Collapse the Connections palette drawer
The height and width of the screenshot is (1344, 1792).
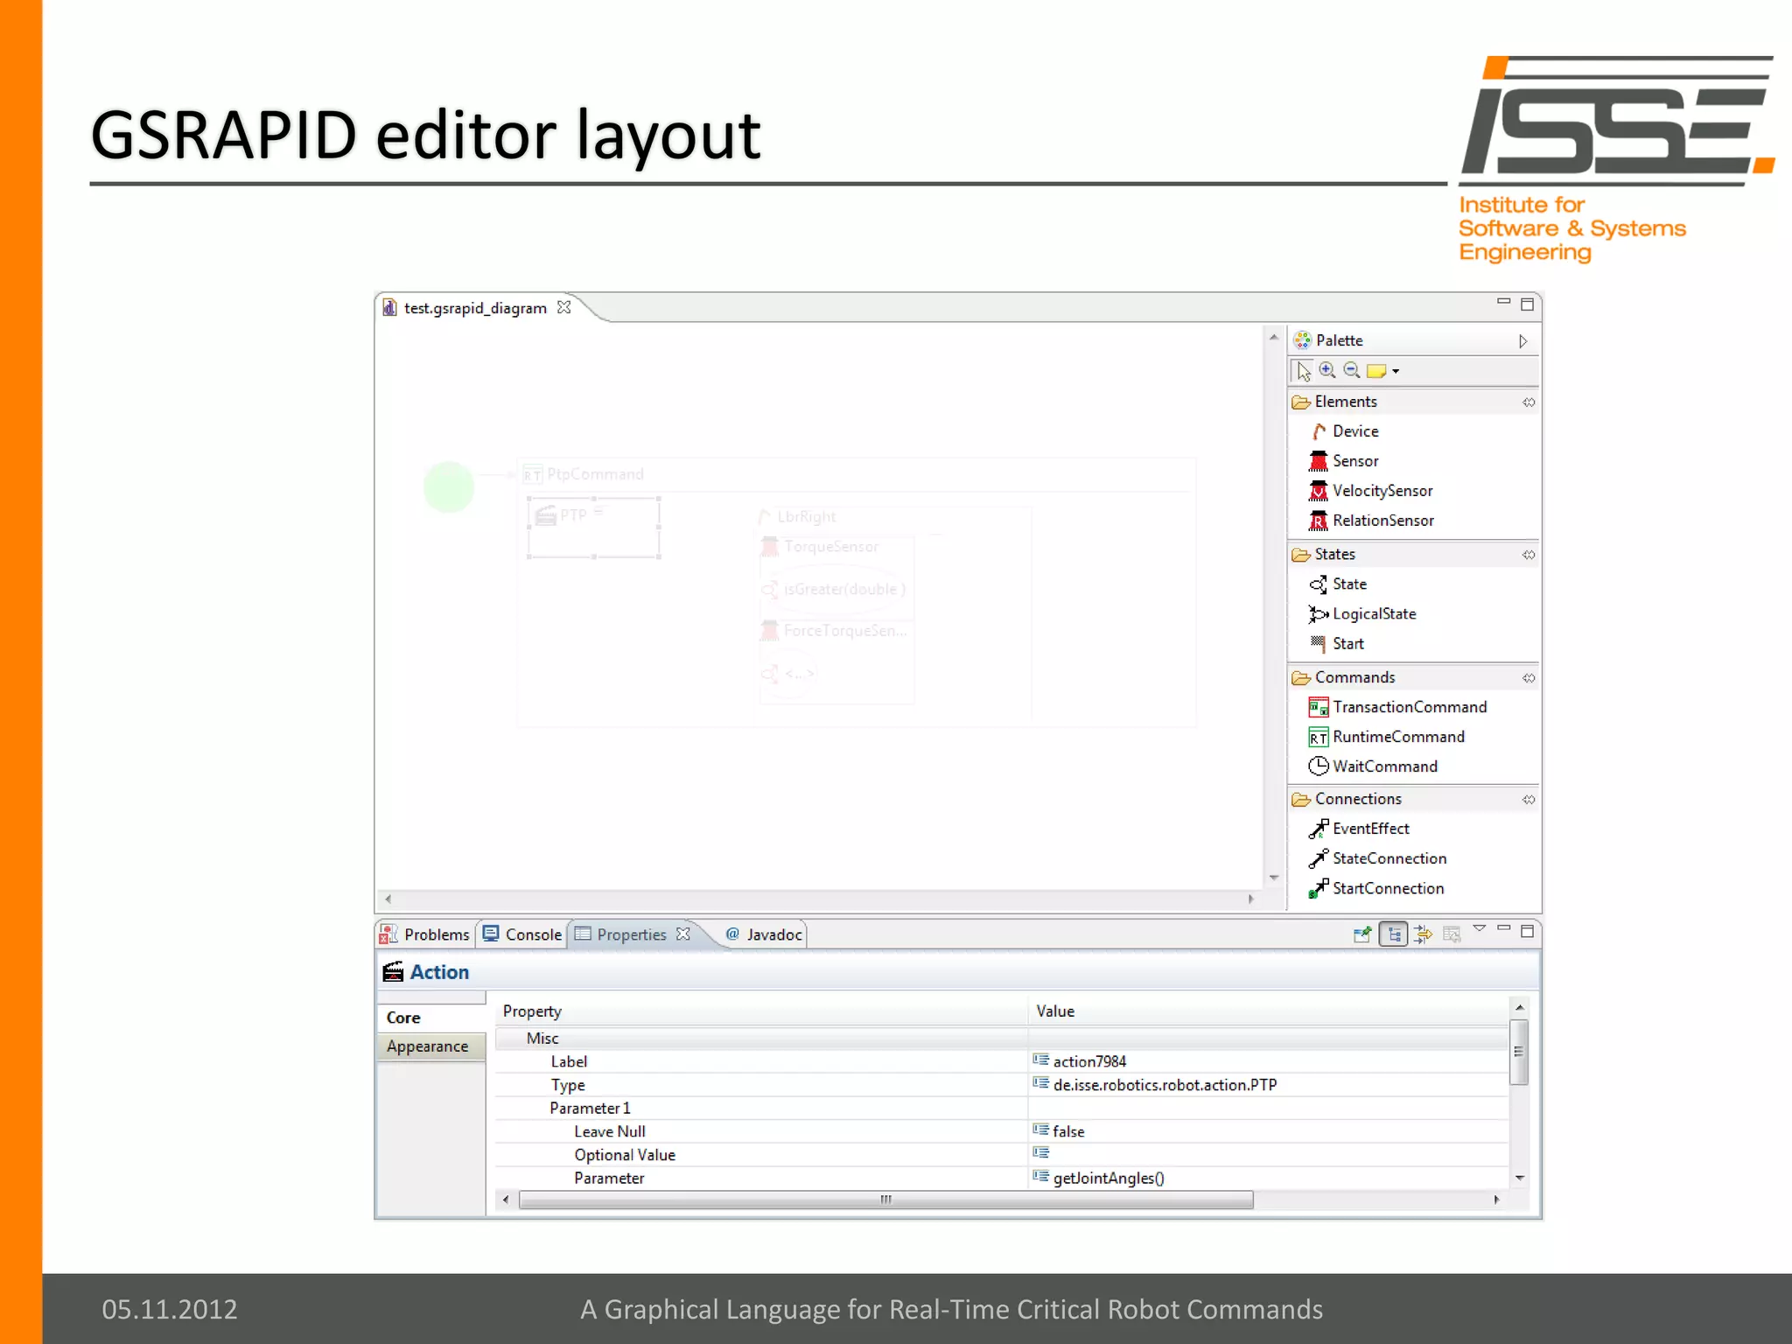click(1347, 799)
